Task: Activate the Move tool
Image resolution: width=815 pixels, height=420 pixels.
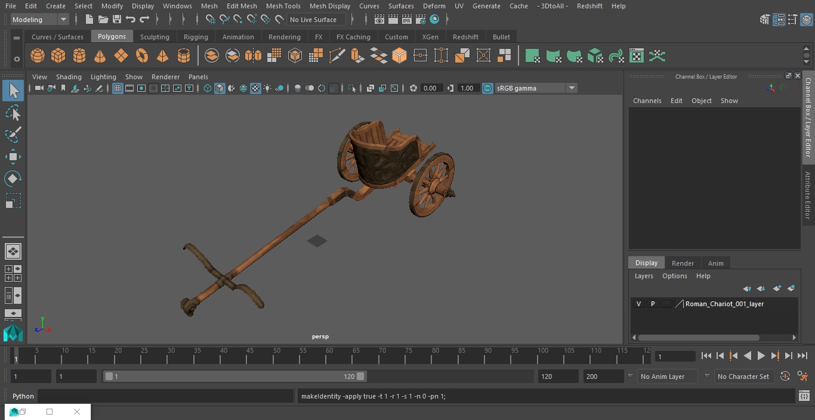Action: point(13,157)
